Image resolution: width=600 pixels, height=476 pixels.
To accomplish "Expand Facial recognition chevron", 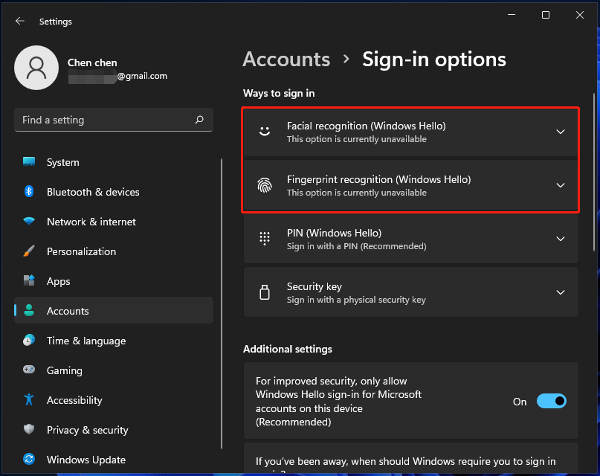I will pyautogui.click(x=560, y=132).
